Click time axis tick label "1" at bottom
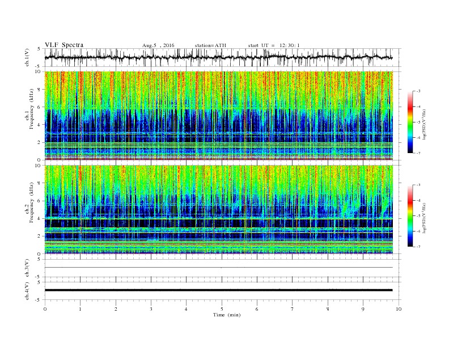The image size is (449, 347). point(80,309)
